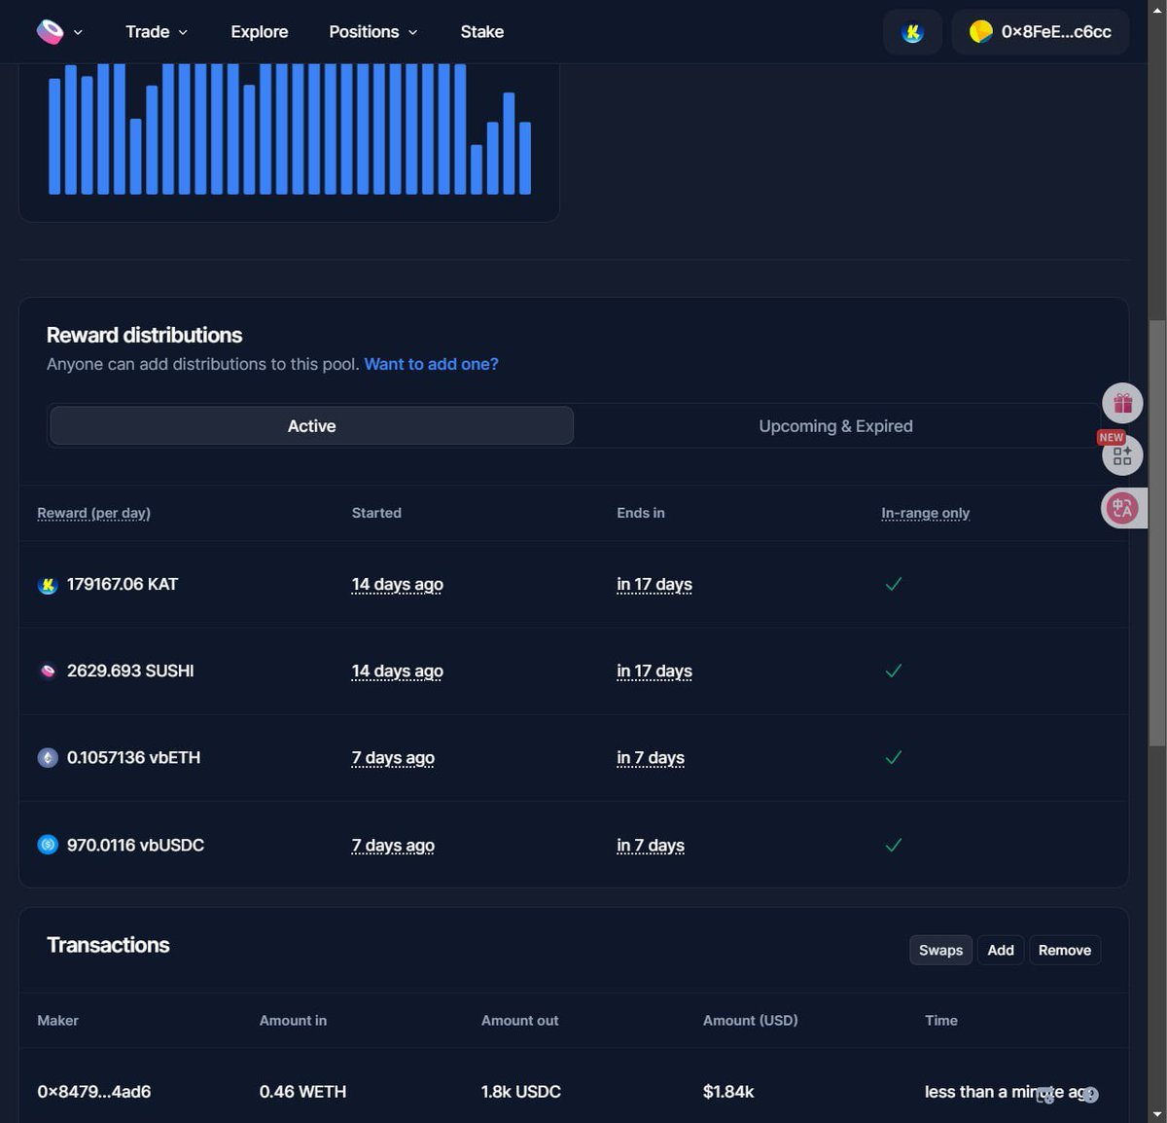The height and width of the screenshot is (1123, 1167).
Task: Click the Sushi logo icon in header
Action: (x=50, y=32)
